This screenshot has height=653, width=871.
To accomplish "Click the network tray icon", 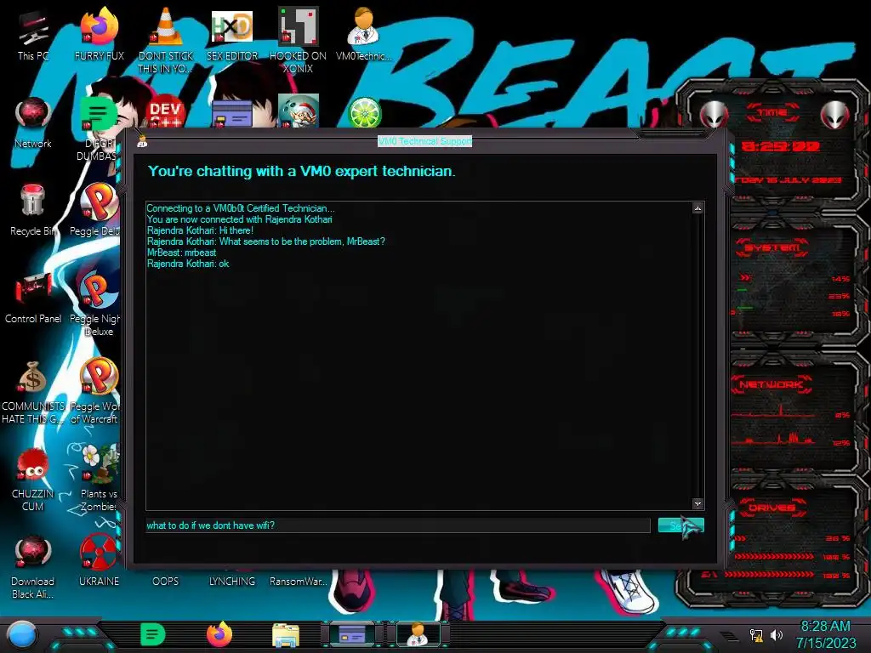I will pyautogui.click(x=756, y=635).
